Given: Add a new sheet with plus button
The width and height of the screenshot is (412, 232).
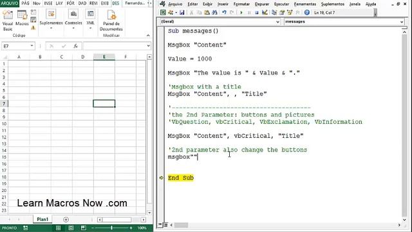Looking at the screenshot, I should click(x=66, y=219).
